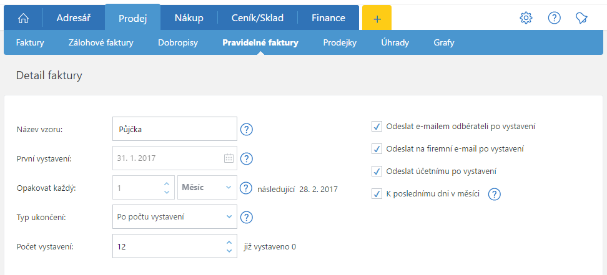Click the notification bell icon
Screen dimensions: 607x275
[582, 18]
